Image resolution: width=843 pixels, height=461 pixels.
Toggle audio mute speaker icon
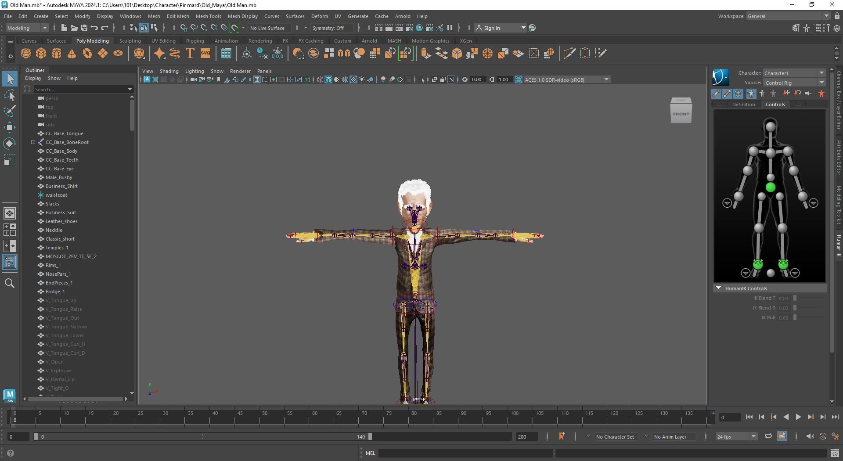coord(810,436)
